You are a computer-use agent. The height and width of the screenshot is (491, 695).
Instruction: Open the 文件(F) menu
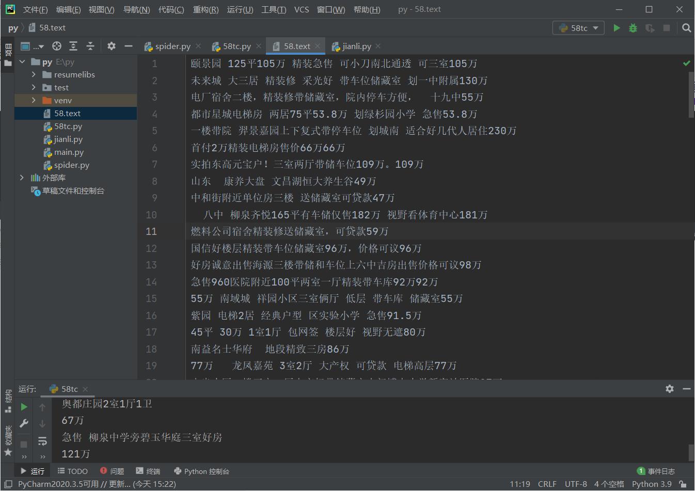(x=35, y=9)
